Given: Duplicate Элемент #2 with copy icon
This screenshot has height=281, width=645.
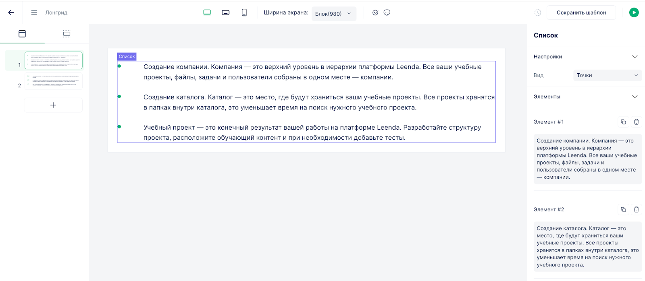Looking at the screenshot, I should point(623,209).
